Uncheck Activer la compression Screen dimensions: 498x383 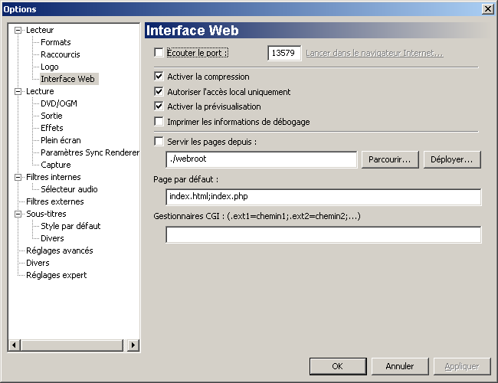point(159,77)
